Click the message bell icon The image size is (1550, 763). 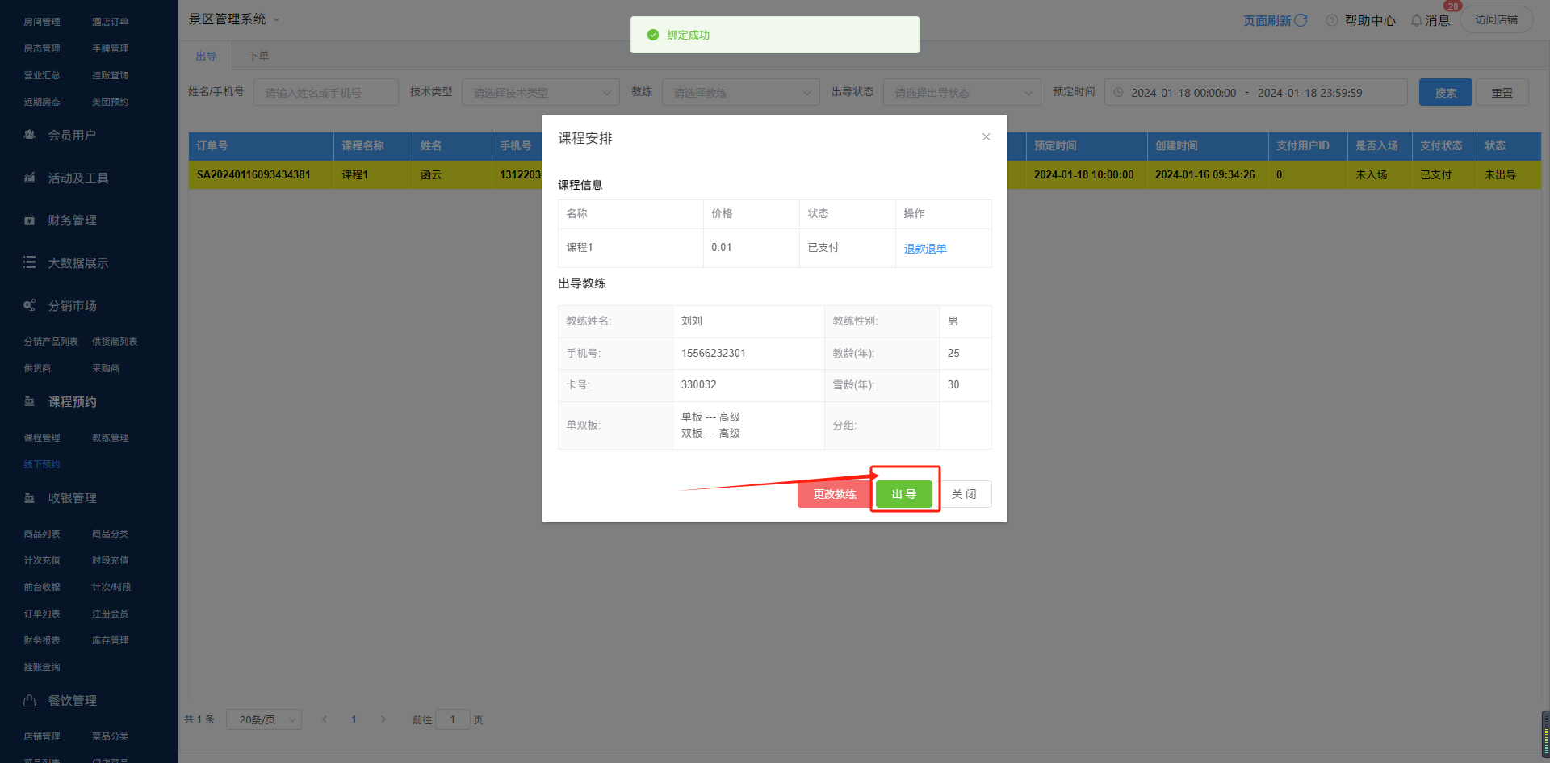pyautogui.click(x=1416, y=20)
